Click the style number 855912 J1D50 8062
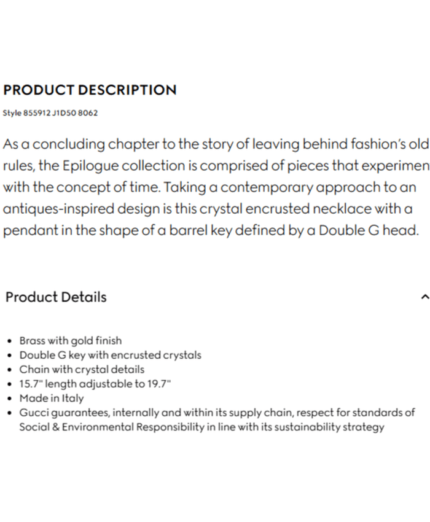430x522 pixels. click(x=50, y=113)
